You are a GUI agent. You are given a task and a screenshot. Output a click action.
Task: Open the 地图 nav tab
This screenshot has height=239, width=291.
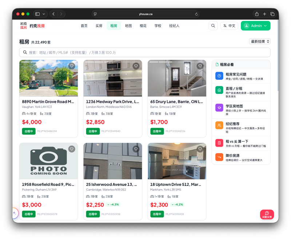click(x=128, y=26)
